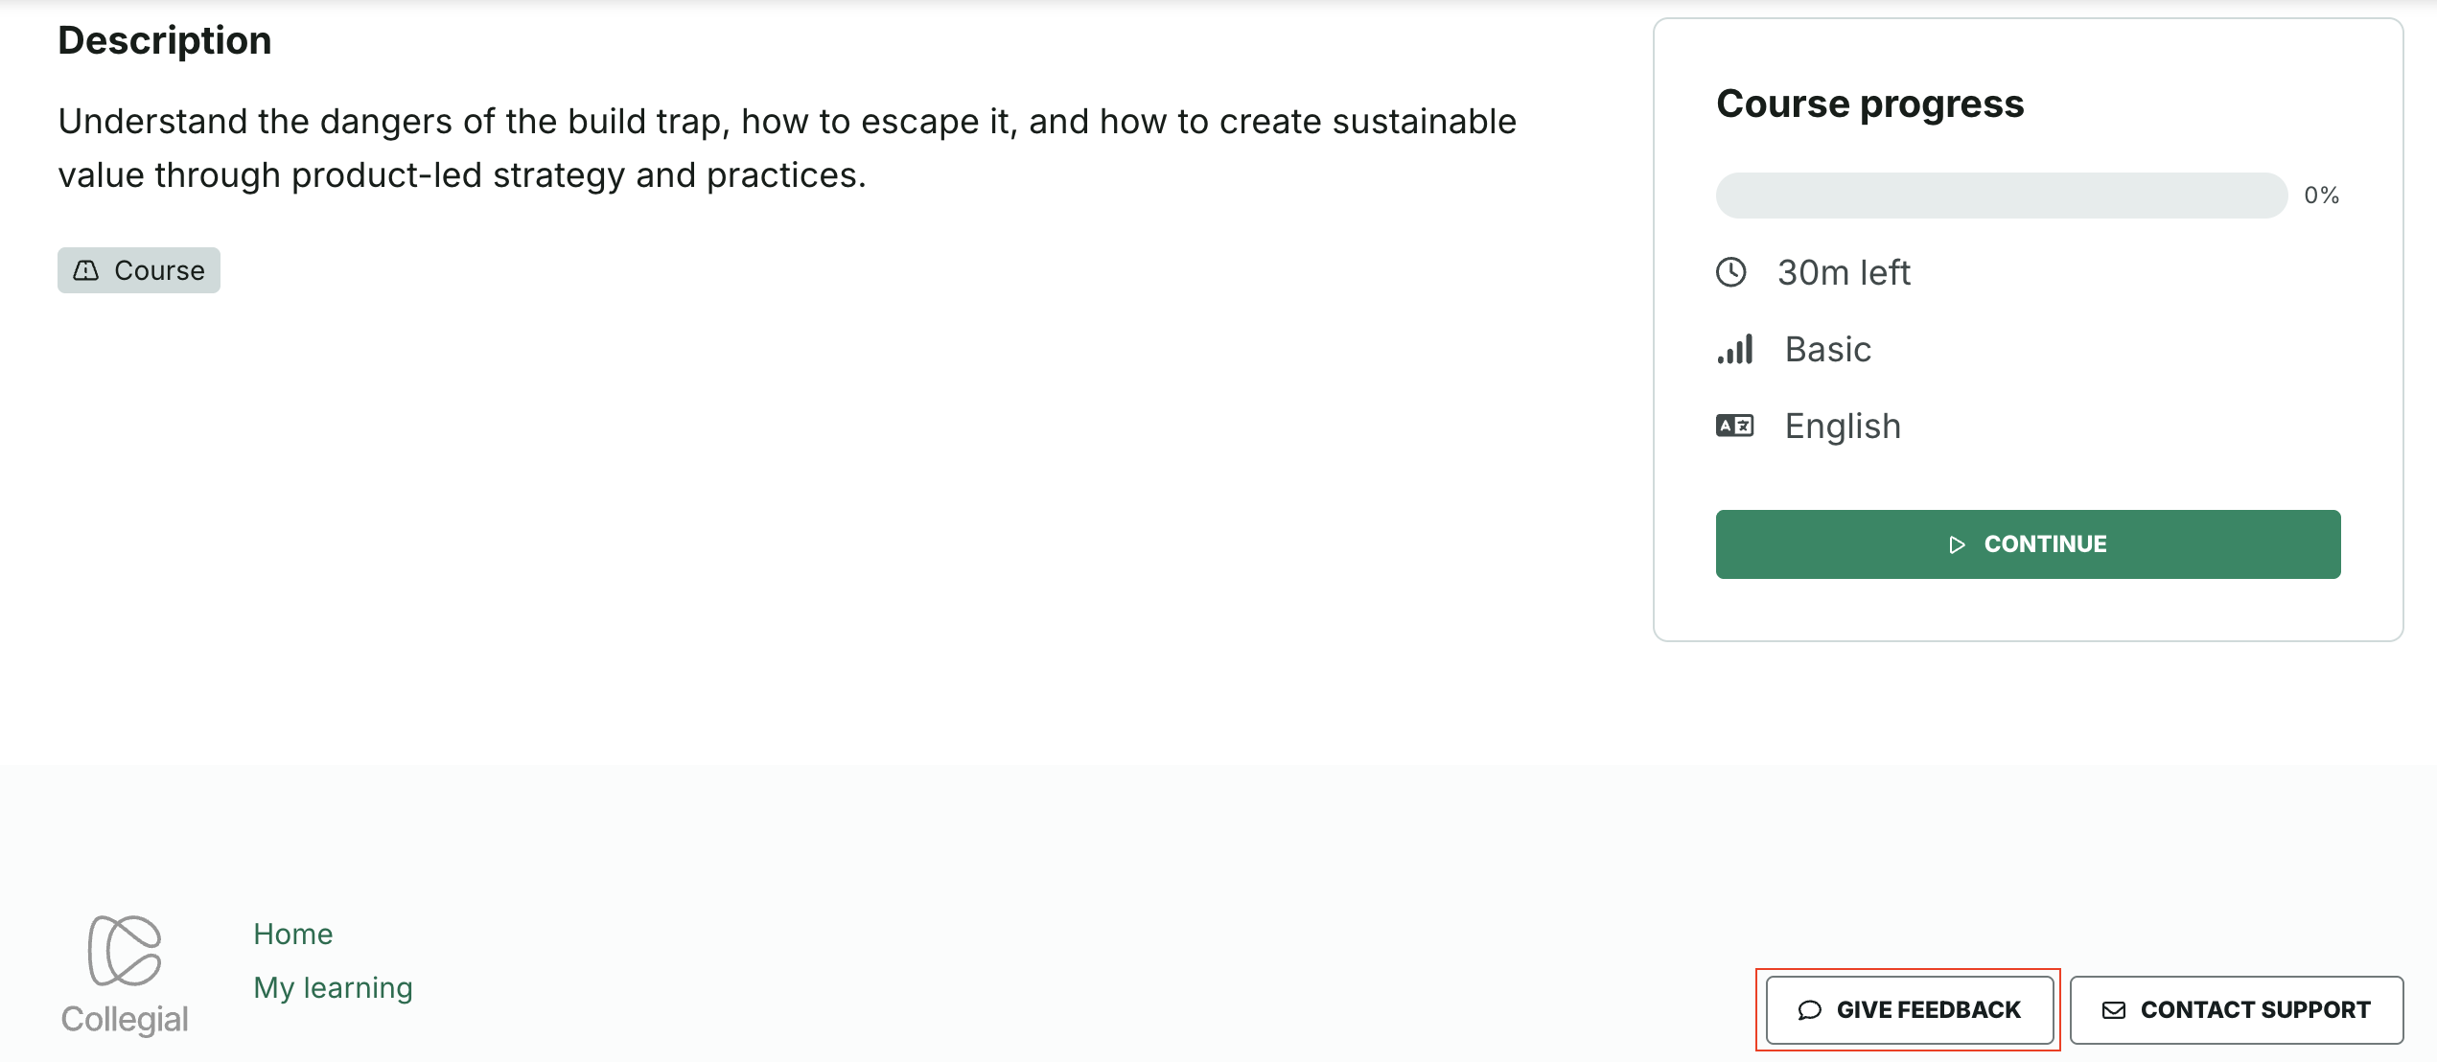Click the speech bubble feedback icon
Screen dimensions: 2437x1062
click(x=1809, y=1010)
